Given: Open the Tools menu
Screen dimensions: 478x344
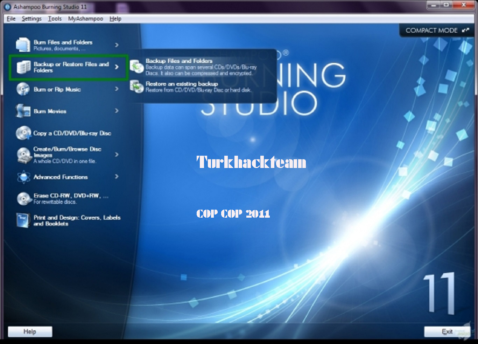Looking at the screenshot, I should pos(55,19).
